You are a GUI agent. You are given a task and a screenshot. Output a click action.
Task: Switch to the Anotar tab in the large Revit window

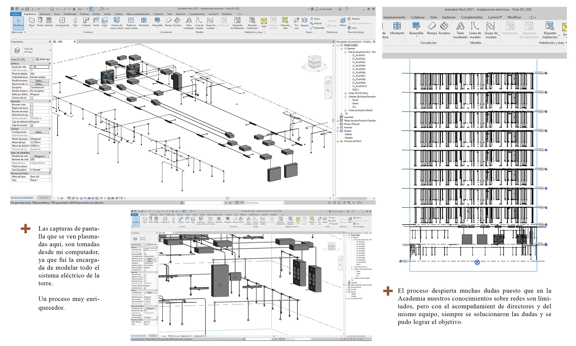tap(107, 14)
